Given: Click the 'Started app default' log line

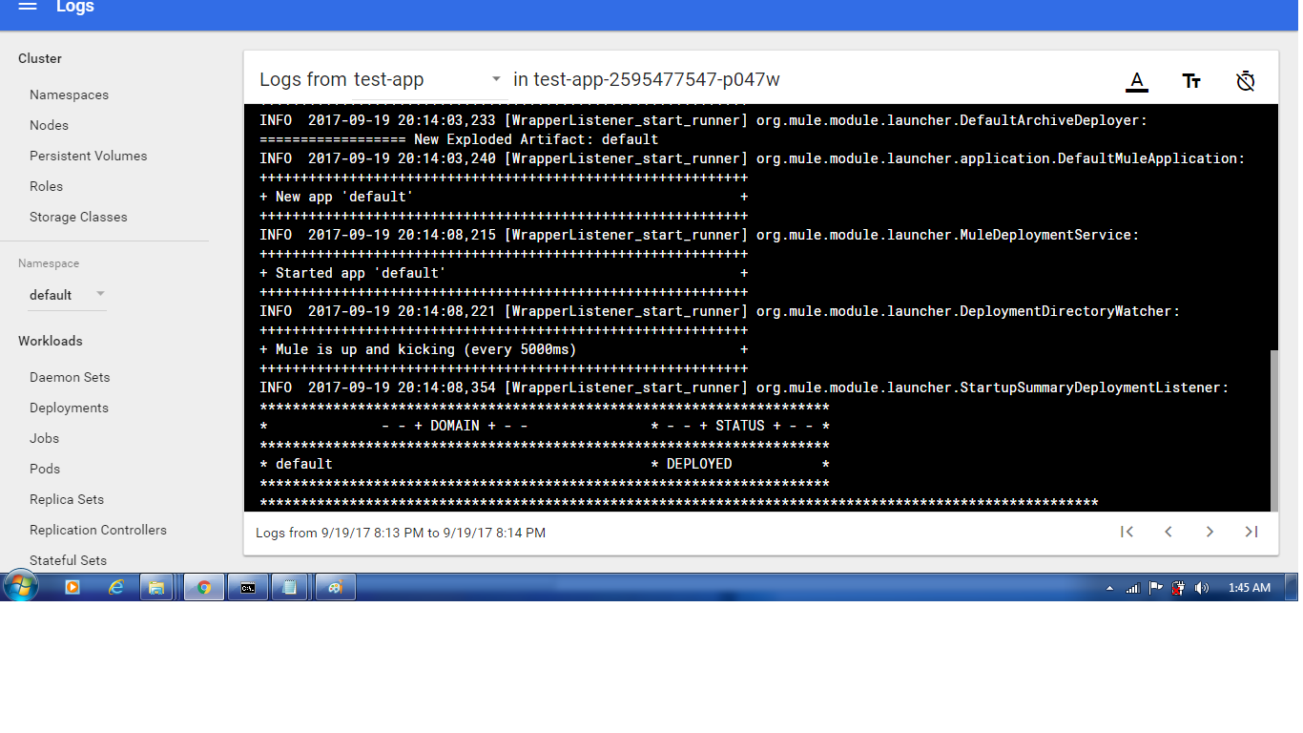Looking at the screenshot, I should [x=504, y=273].
